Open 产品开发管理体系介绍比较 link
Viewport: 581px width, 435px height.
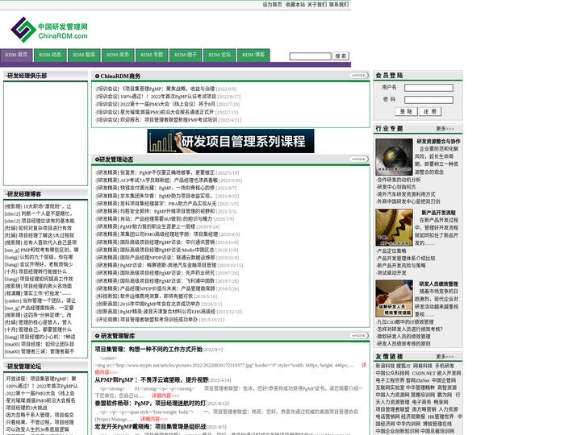click(x=406, y=259)
